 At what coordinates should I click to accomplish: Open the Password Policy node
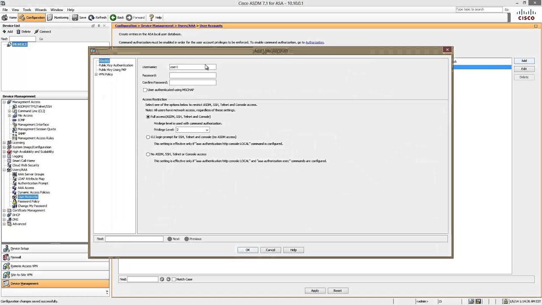pos(28,201)
